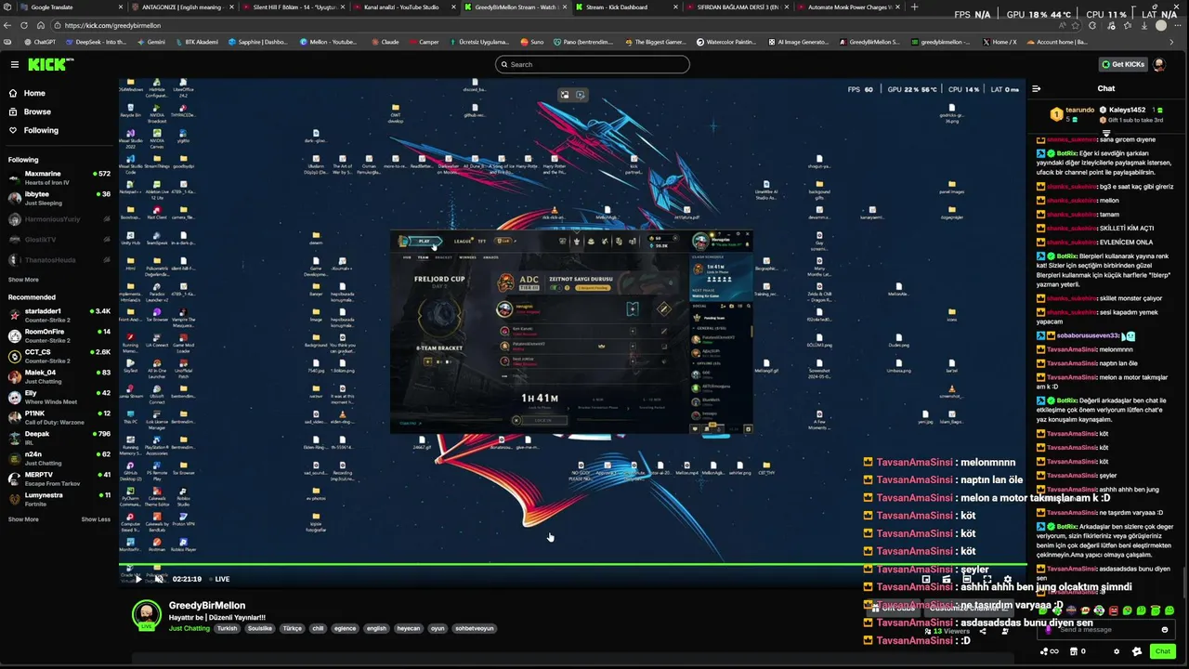The image size is (1189, 669).
Task: Collapse the chat panel with the arrow icon
Action: coord(1037,89)
